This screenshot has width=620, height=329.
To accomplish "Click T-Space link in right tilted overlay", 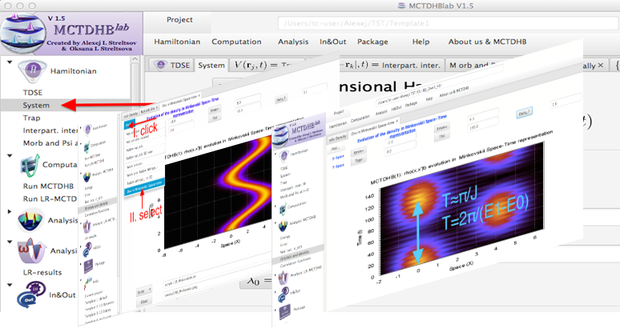I will pos(338,167).
